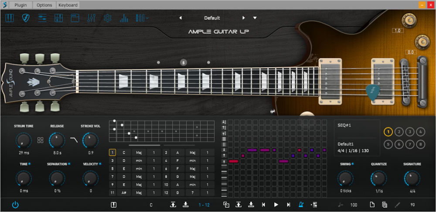Click the save chords download icon
The width and height of the screenshot is (436, 212).
tap(185, 205)
